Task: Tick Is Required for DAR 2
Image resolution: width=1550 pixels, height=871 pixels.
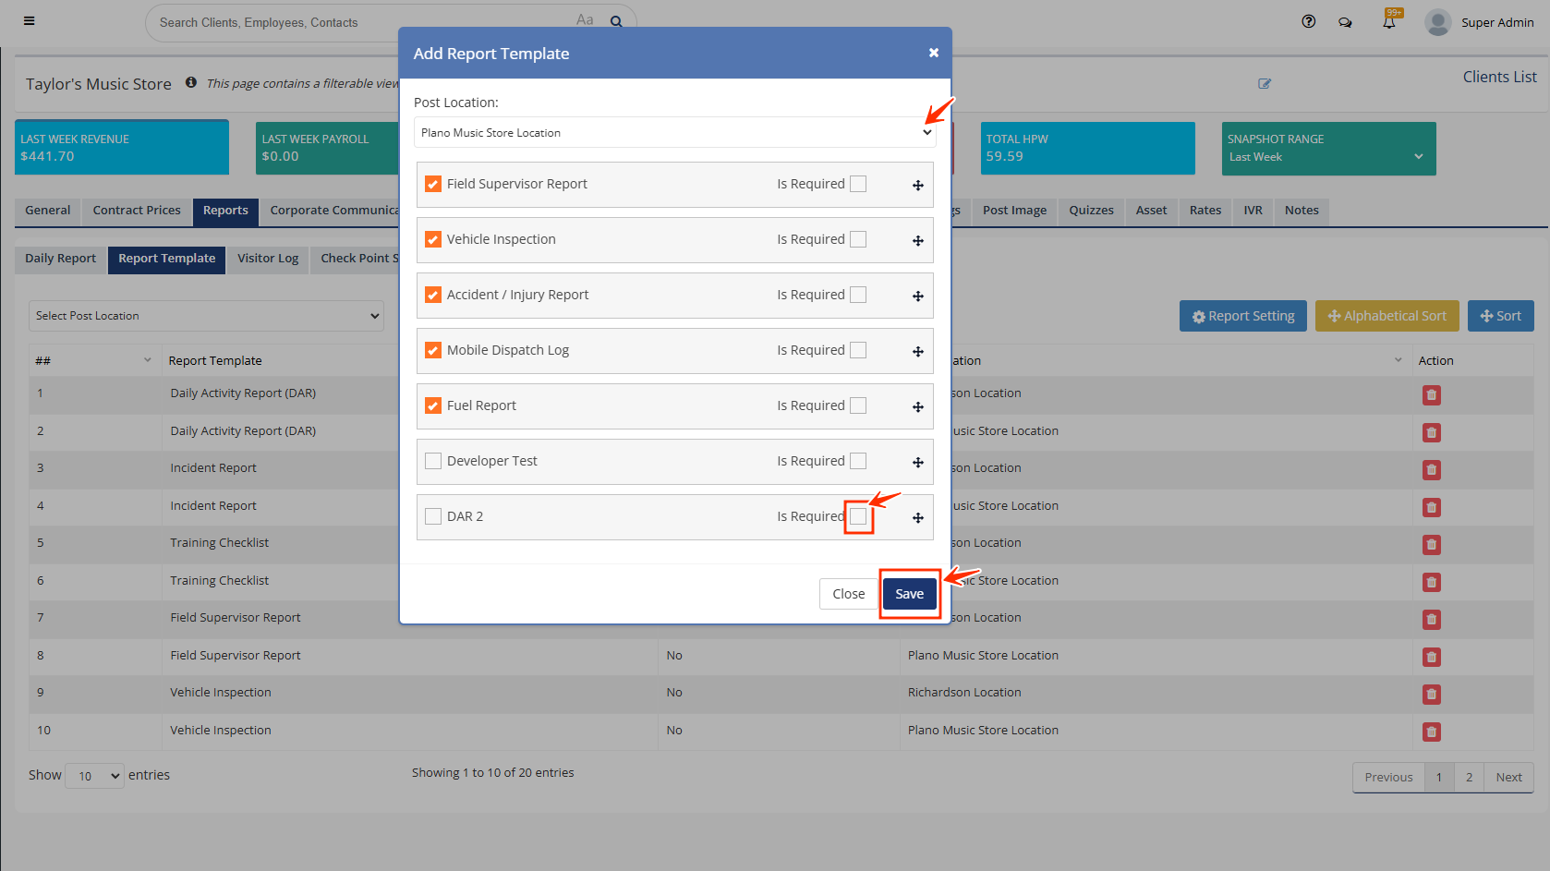Action: pyautogui.click(x=858, y=516)
